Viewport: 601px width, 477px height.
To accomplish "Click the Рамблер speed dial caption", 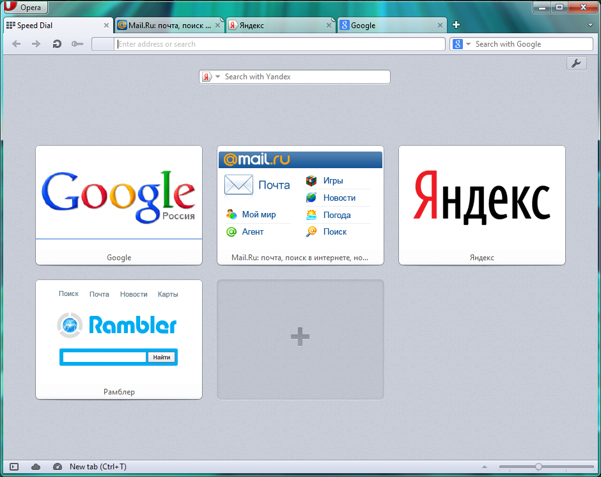I will 119,392.
